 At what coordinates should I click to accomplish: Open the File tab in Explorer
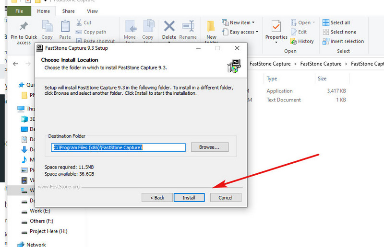19,11
